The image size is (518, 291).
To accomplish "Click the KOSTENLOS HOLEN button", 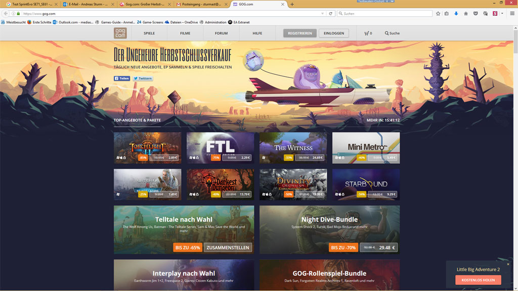I will tap(478, 280).
